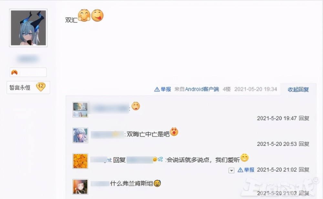Click the white-haired anime reply avatar

click(80, 135)
